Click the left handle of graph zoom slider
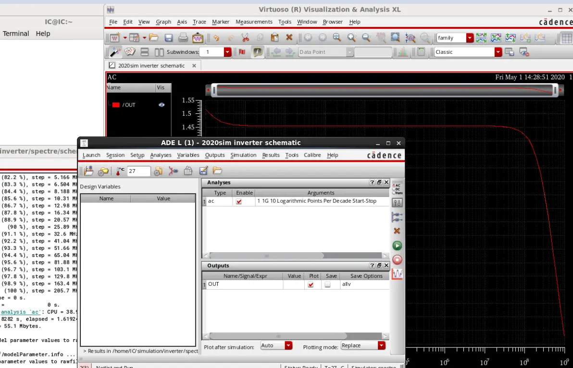Viewport: 573px width, 368px height. point(214,90)
